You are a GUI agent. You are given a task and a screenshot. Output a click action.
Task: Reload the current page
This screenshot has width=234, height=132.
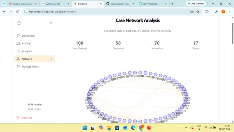point(17,12)
